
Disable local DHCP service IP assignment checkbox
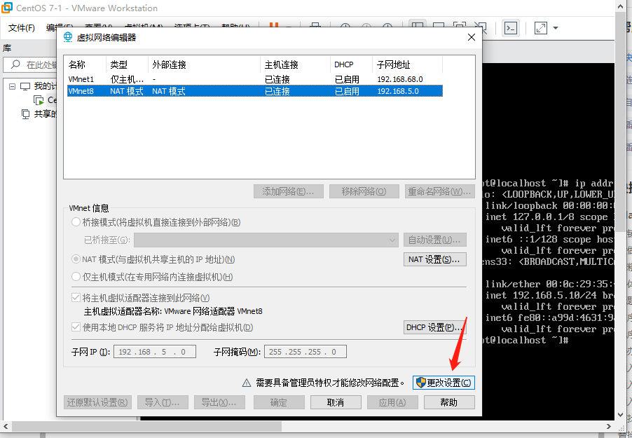tap(75, 327)
